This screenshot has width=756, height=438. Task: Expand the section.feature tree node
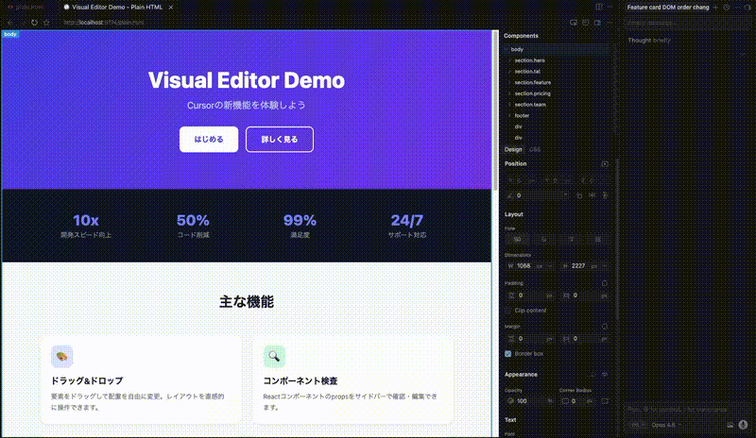[510, 82]
